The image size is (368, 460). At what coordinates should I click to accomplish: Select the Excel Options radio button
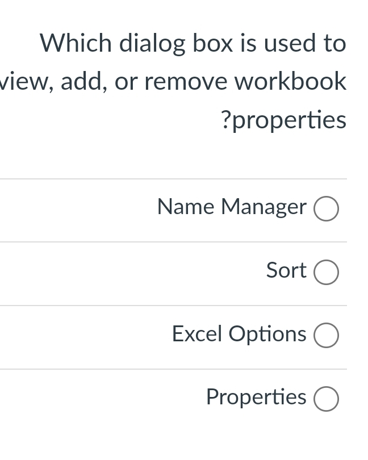(326, 336)
